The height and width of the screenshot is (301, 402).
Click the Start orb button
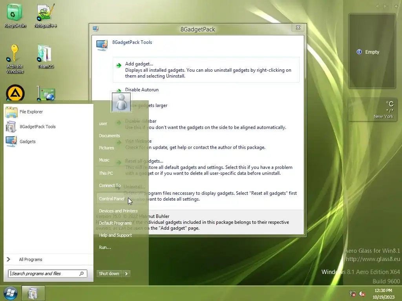pyautogui.click(x=11, y=293)
